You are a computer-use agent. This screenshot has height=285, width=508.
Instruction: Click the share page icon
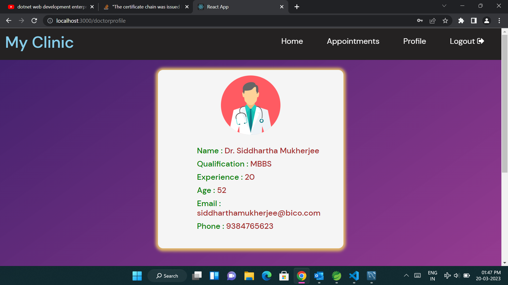433,21
